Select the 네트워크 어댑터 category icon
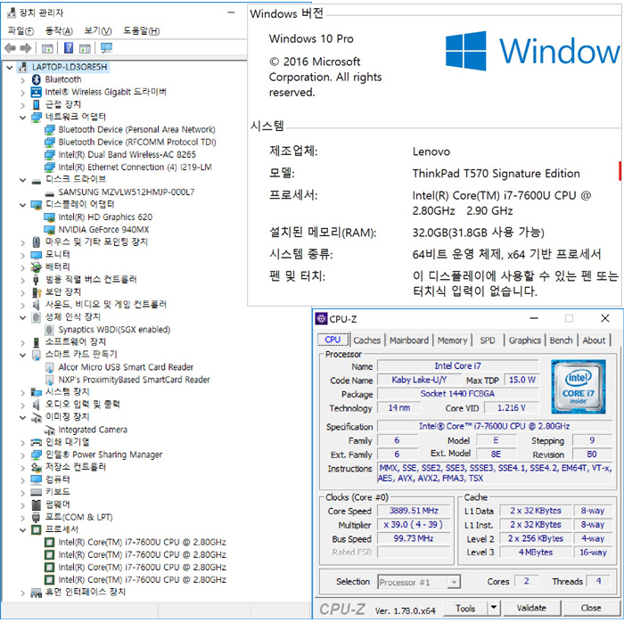This screenshot has height=622, width=624. [x=37, y=117]
